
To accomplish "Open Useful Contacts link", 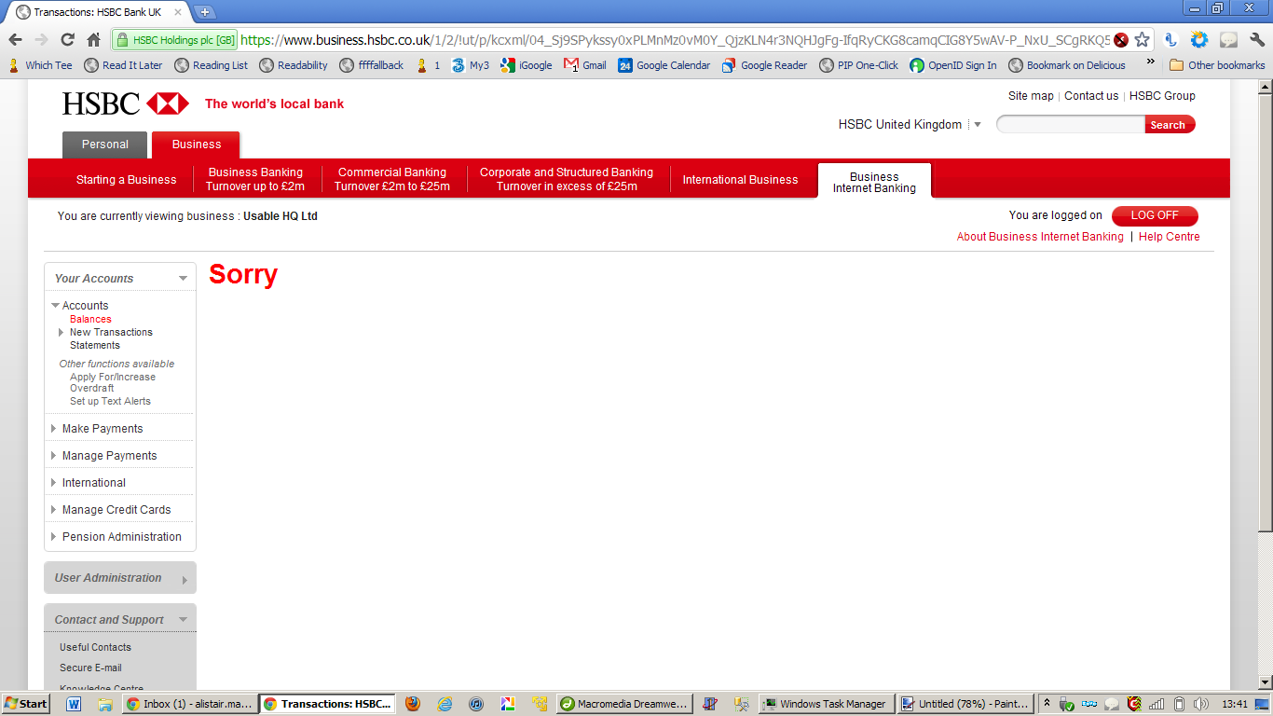I will pos(95,647).
